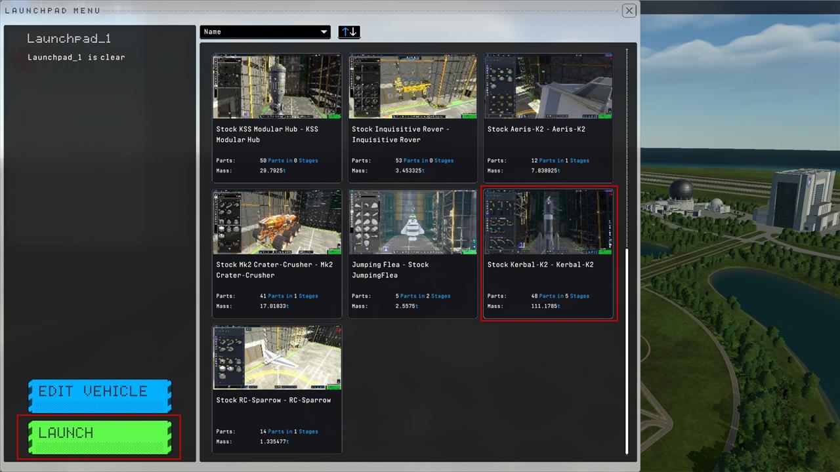The height and width of the screenshot is (472, 840).
Task: Click Jumping Flea mass value 2.5575t
Action: [x=407, y=306]
